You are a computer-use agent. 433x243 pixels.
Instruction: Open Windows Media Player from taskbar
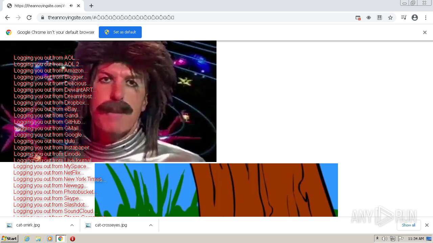50,239
